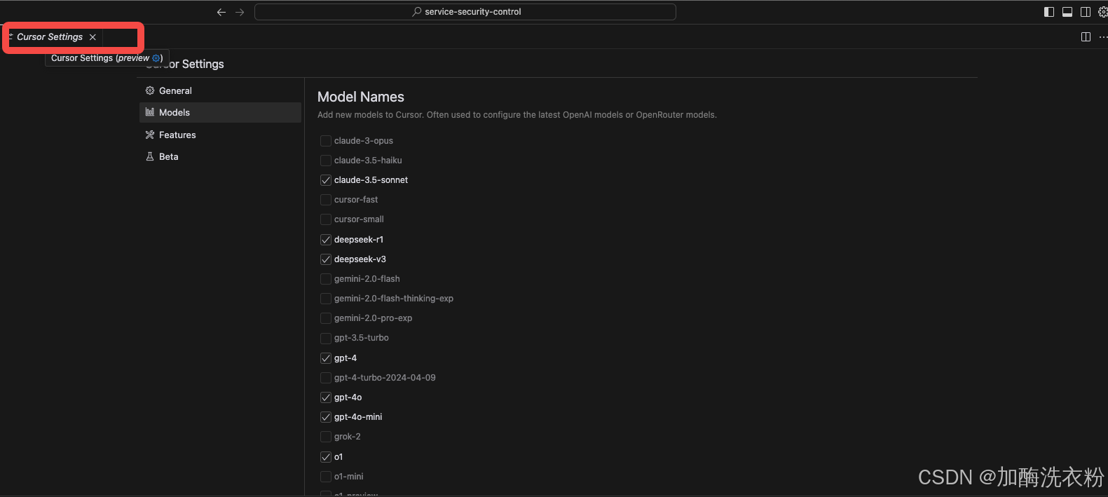1108x497 pixels.
Task: Toggle the secondary sidebar layout icon
Action: click(1086, 12)
